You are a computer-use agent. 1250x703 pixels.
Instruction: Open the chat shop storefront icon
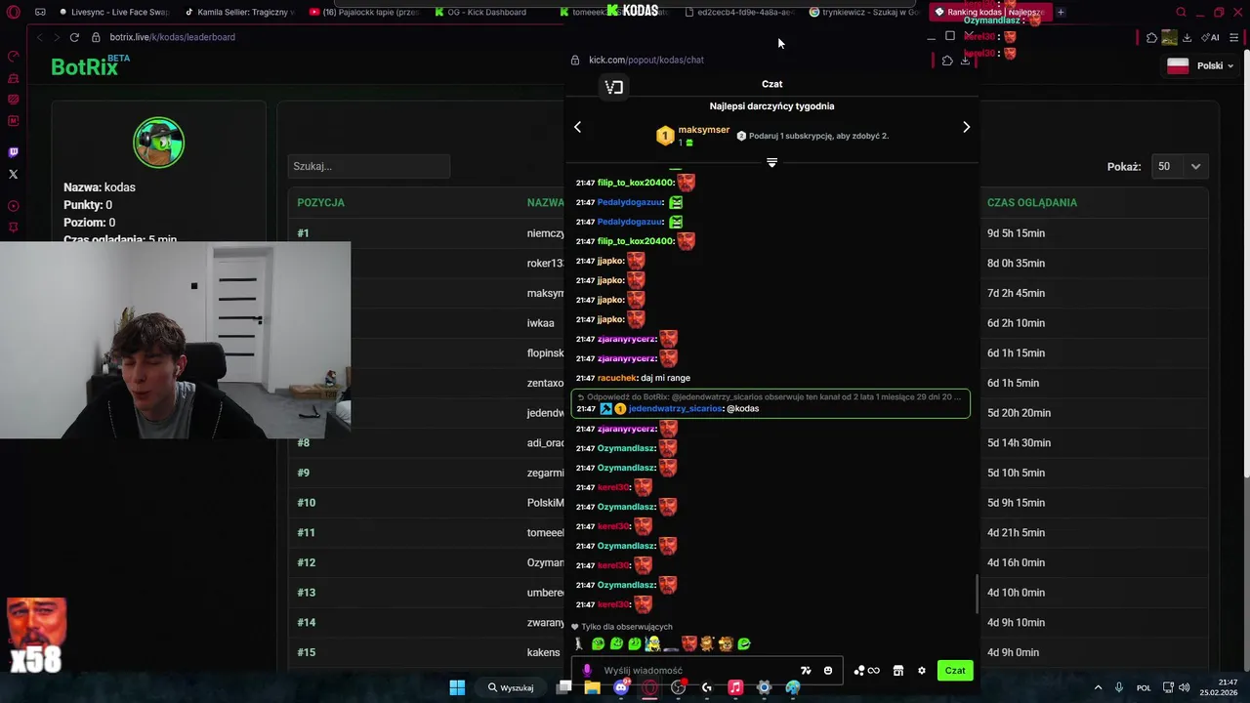[898, 671]
